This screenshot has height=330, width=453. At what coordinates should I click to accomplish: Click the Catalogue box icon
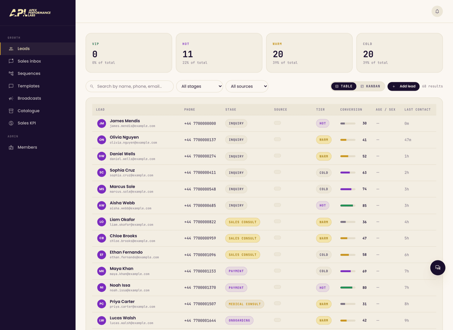point(11,111)
